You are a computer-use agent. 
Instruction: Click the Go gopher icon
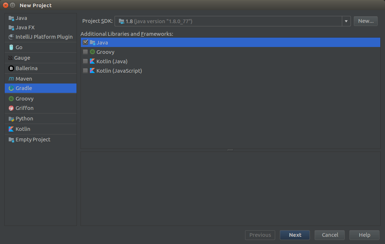pyautogui.click(x=11, y=47)
